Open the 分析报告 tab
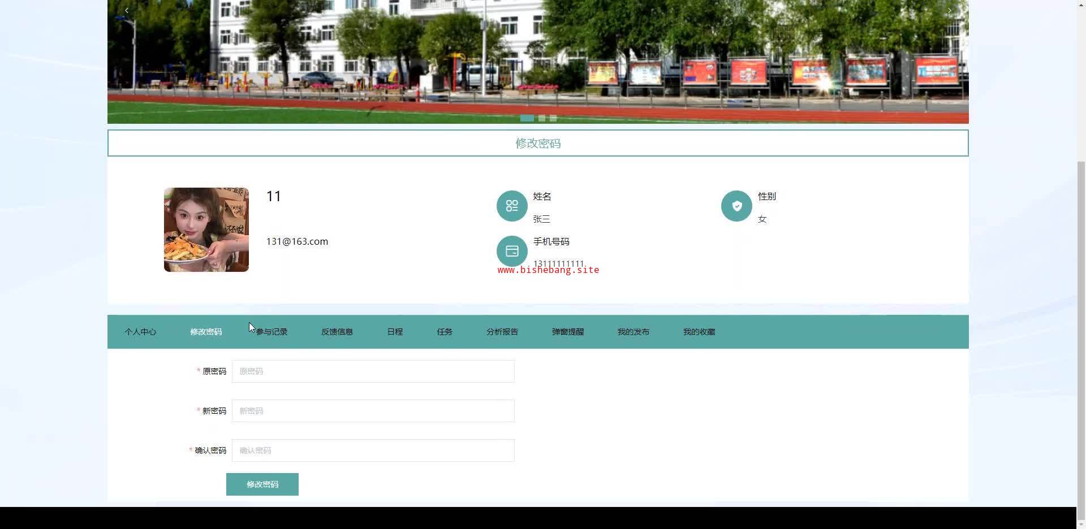 pos(502,332)
